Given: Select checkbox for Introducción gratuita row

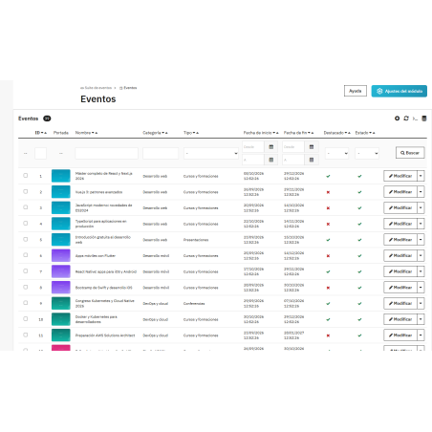Looking at the screenshot, I should [26, 239].
